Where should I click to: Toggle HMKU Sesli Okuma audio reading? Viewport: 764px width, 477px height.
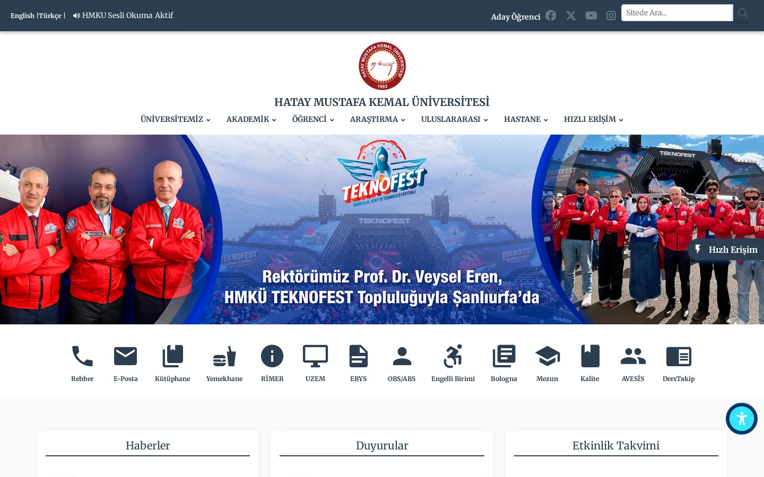point(123,15)
